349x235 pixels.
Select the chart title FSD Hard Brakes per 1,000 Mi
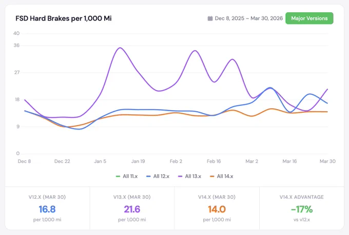[64, 18]
